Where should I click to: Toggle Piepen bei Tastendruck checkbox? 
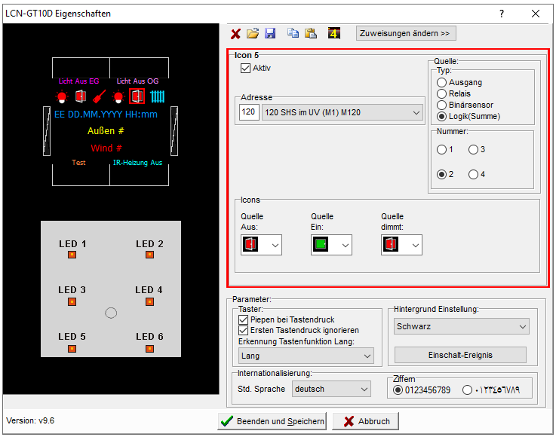[243, 319]
